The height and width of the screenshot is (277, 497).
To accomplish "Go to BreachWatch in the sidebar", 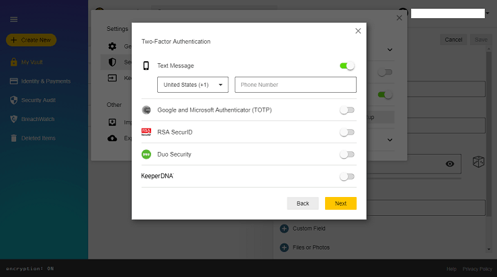I will 38,119.
